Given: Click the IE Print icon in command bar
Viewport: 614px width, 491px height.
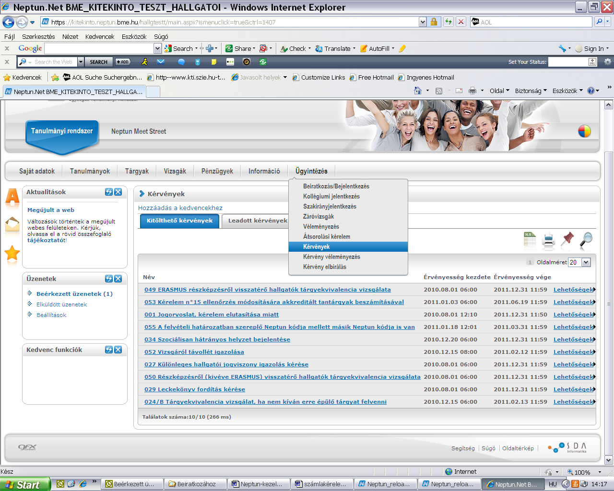Looking at the screenshot, I should point(472,91).
